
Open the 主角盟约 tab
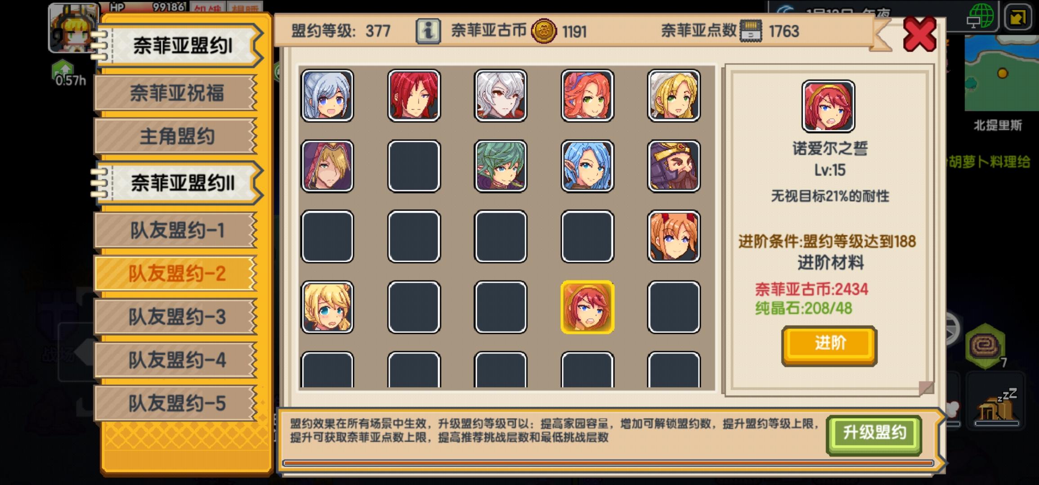(x=176, y=137)
